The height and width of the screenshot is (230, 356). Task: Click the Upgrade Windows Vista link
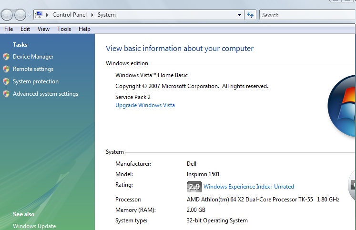pyautogui.click(x=145, y=105)
